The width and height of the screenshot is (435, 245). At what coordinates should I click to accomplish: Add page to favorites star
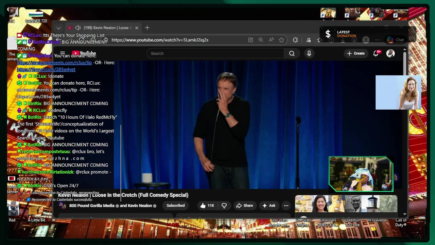pyautogui.click(x=281, y=40)
